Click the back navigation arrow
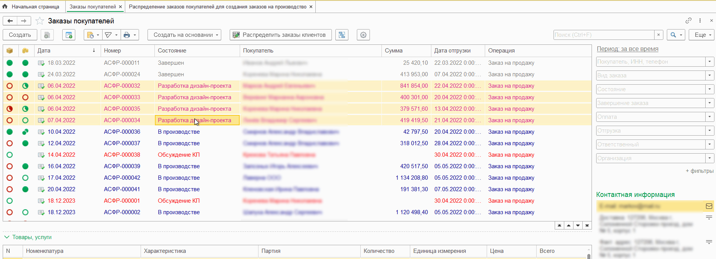This screenshot has width=716, height=259. (x=10, y=21)
